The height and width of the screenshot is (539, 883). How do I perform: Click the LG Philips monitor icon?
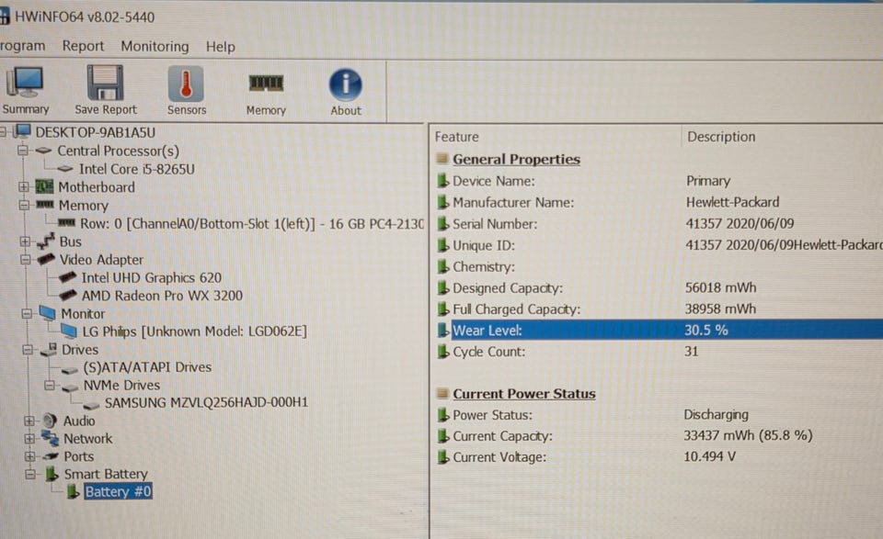69,331
